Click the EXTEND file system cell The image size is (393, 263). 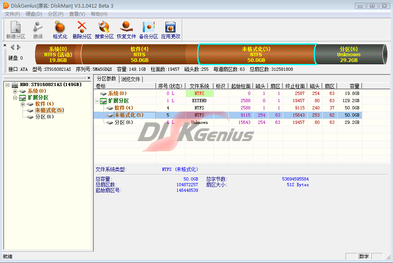(x=199, y=101)
